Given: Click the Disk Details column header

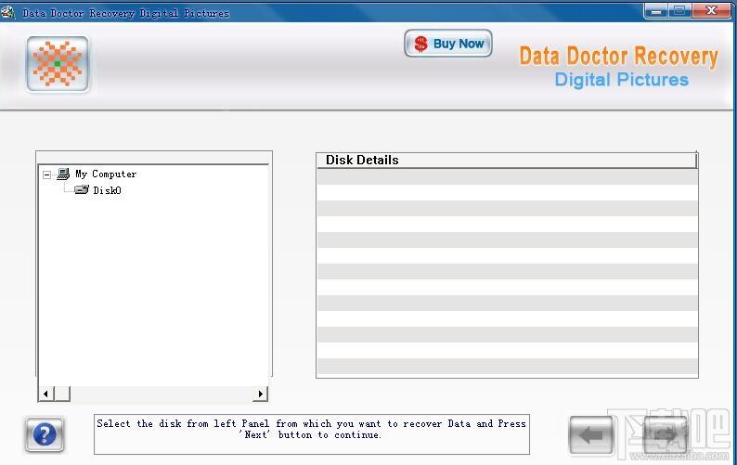Looking at the screenshot, I should click(506, 160).
